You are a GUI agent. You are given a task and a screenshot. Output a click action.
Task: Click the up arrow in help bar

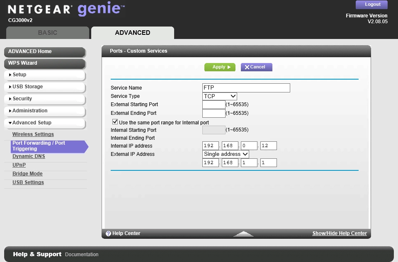[243, 234]
